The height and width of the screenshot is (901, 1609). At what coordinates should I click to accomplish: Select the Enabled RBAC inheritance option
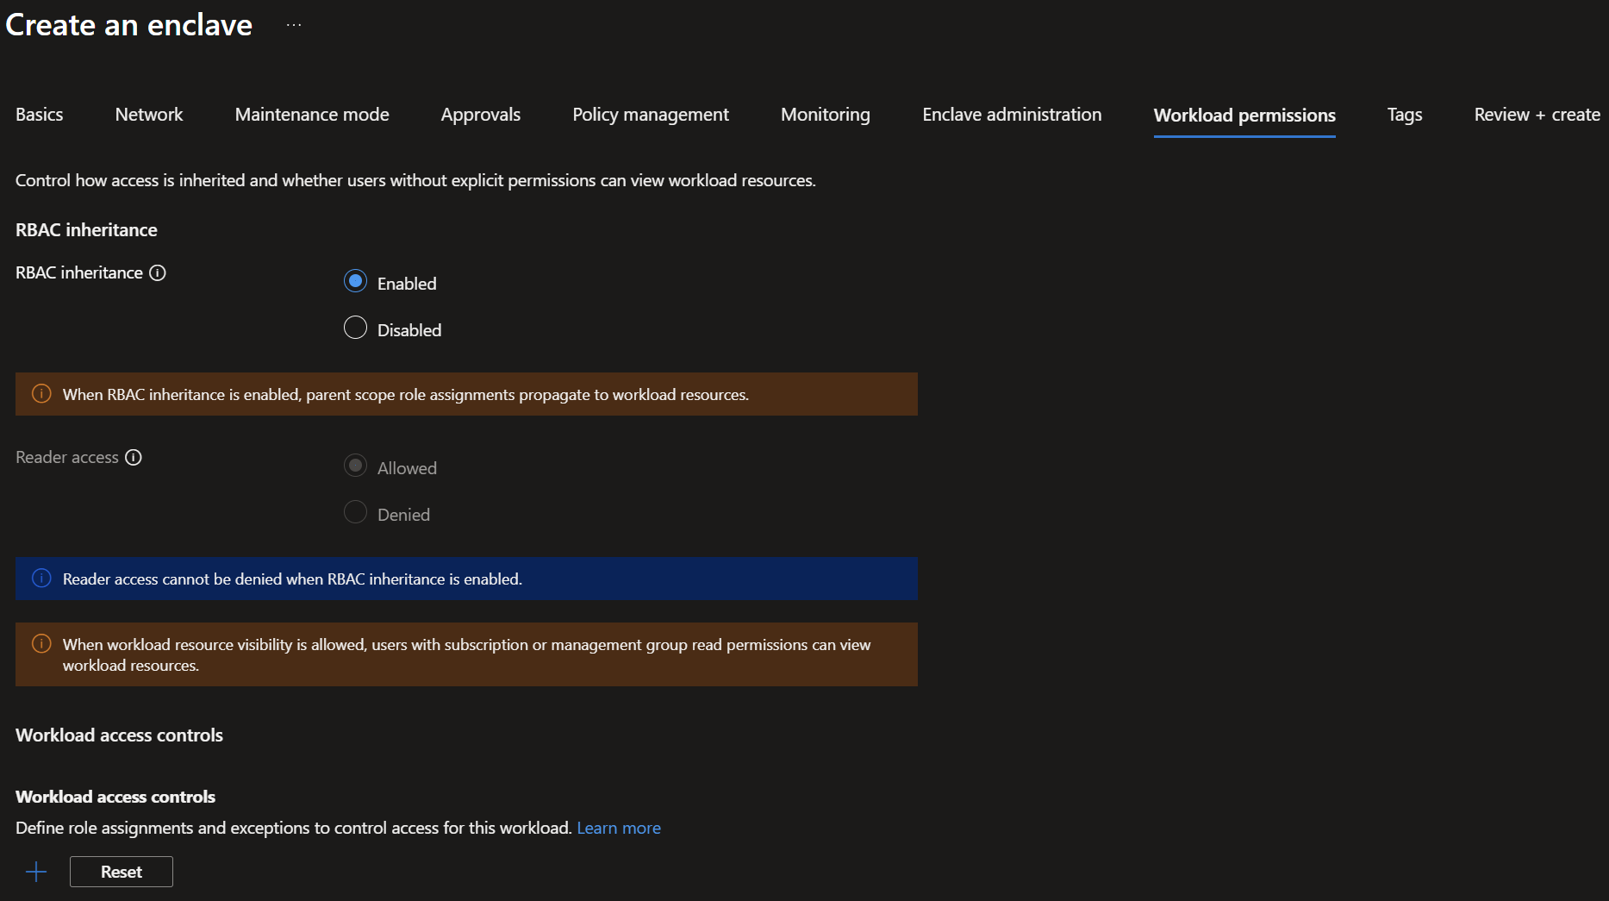click(355, 281)
